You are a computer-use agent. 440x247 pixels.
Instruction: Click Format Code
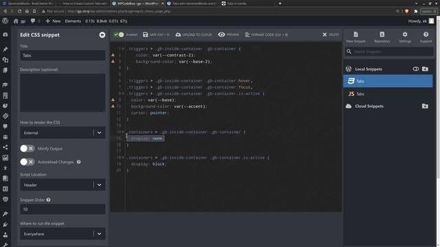267,34
